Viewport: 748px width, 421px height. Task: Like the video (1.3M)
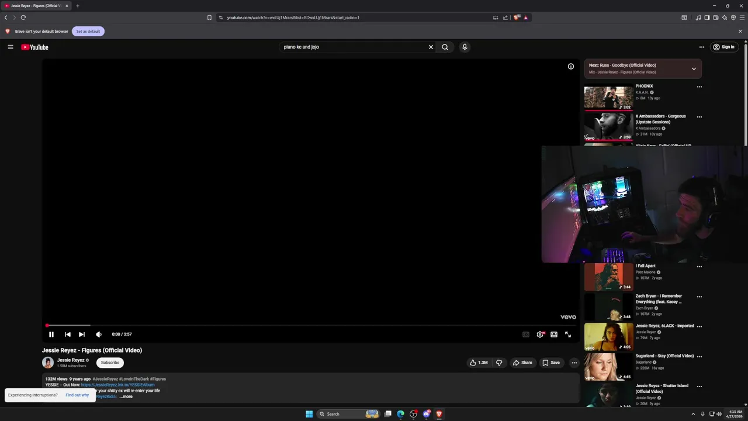click(479, 363)
